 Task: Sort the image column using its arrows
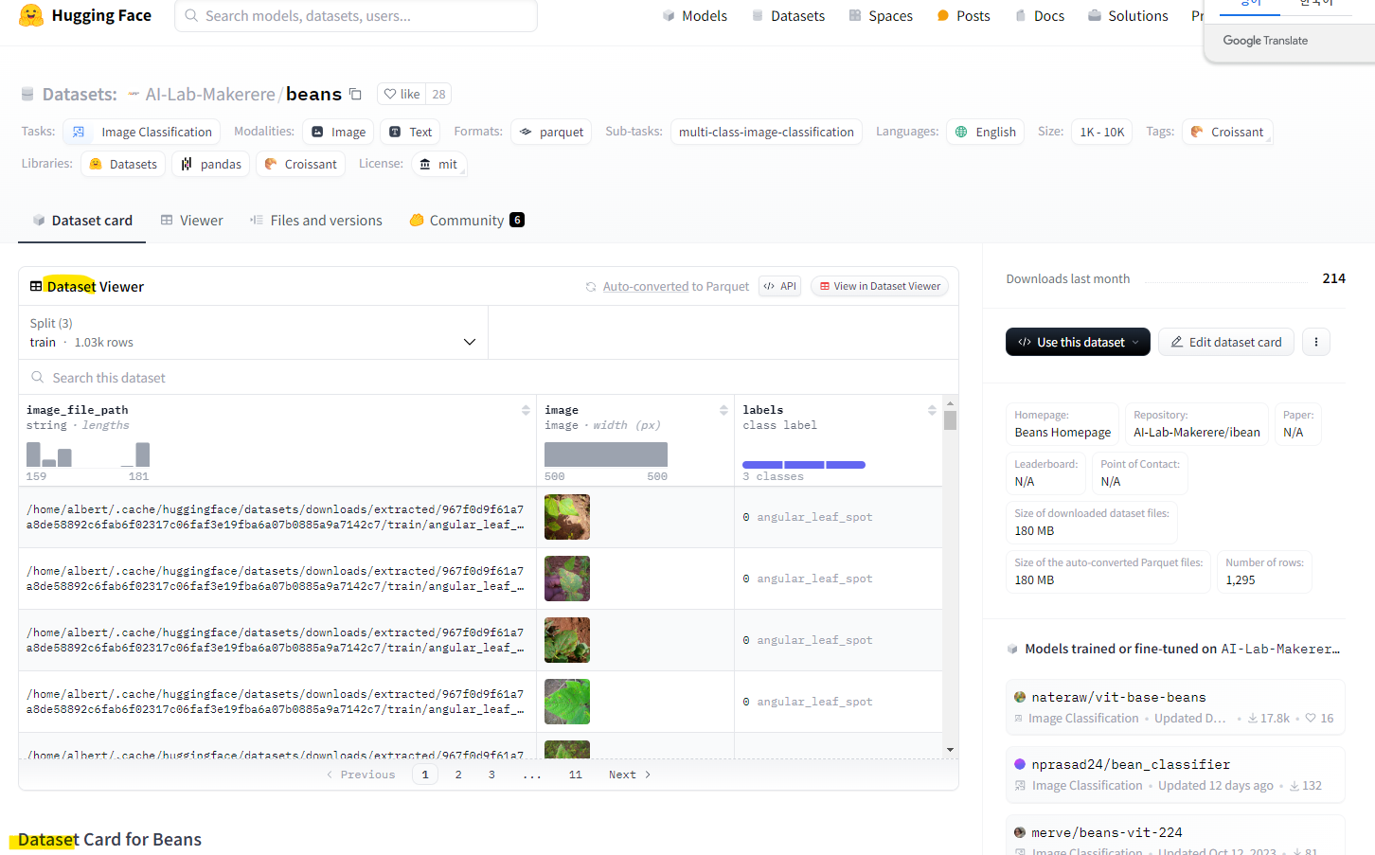tap(723, 410)
